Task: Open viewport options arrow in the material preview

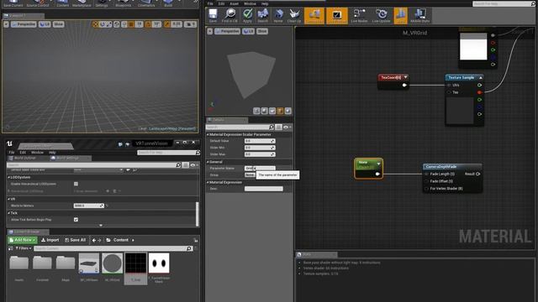Action: [x=209, y=31]
